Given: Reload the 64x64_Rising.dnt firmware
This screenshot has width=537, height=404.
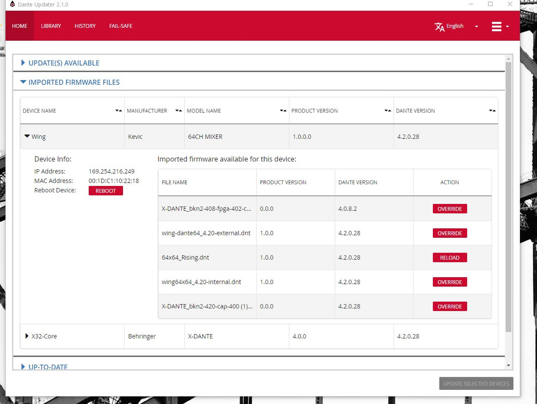Looking at the screenshot, I should (450, 258).
